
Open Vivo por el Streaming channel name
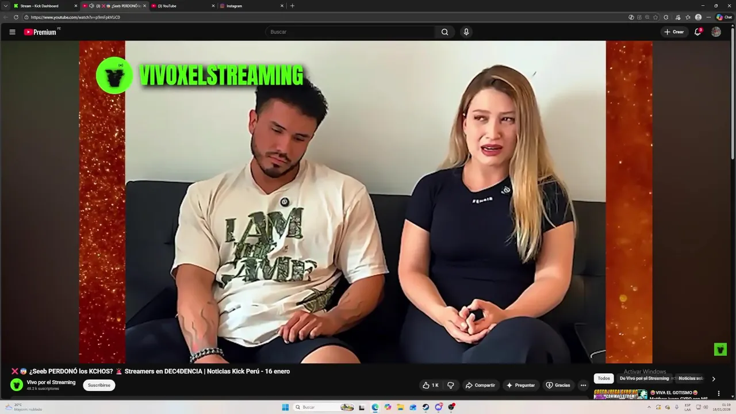[x=51, y=382]
